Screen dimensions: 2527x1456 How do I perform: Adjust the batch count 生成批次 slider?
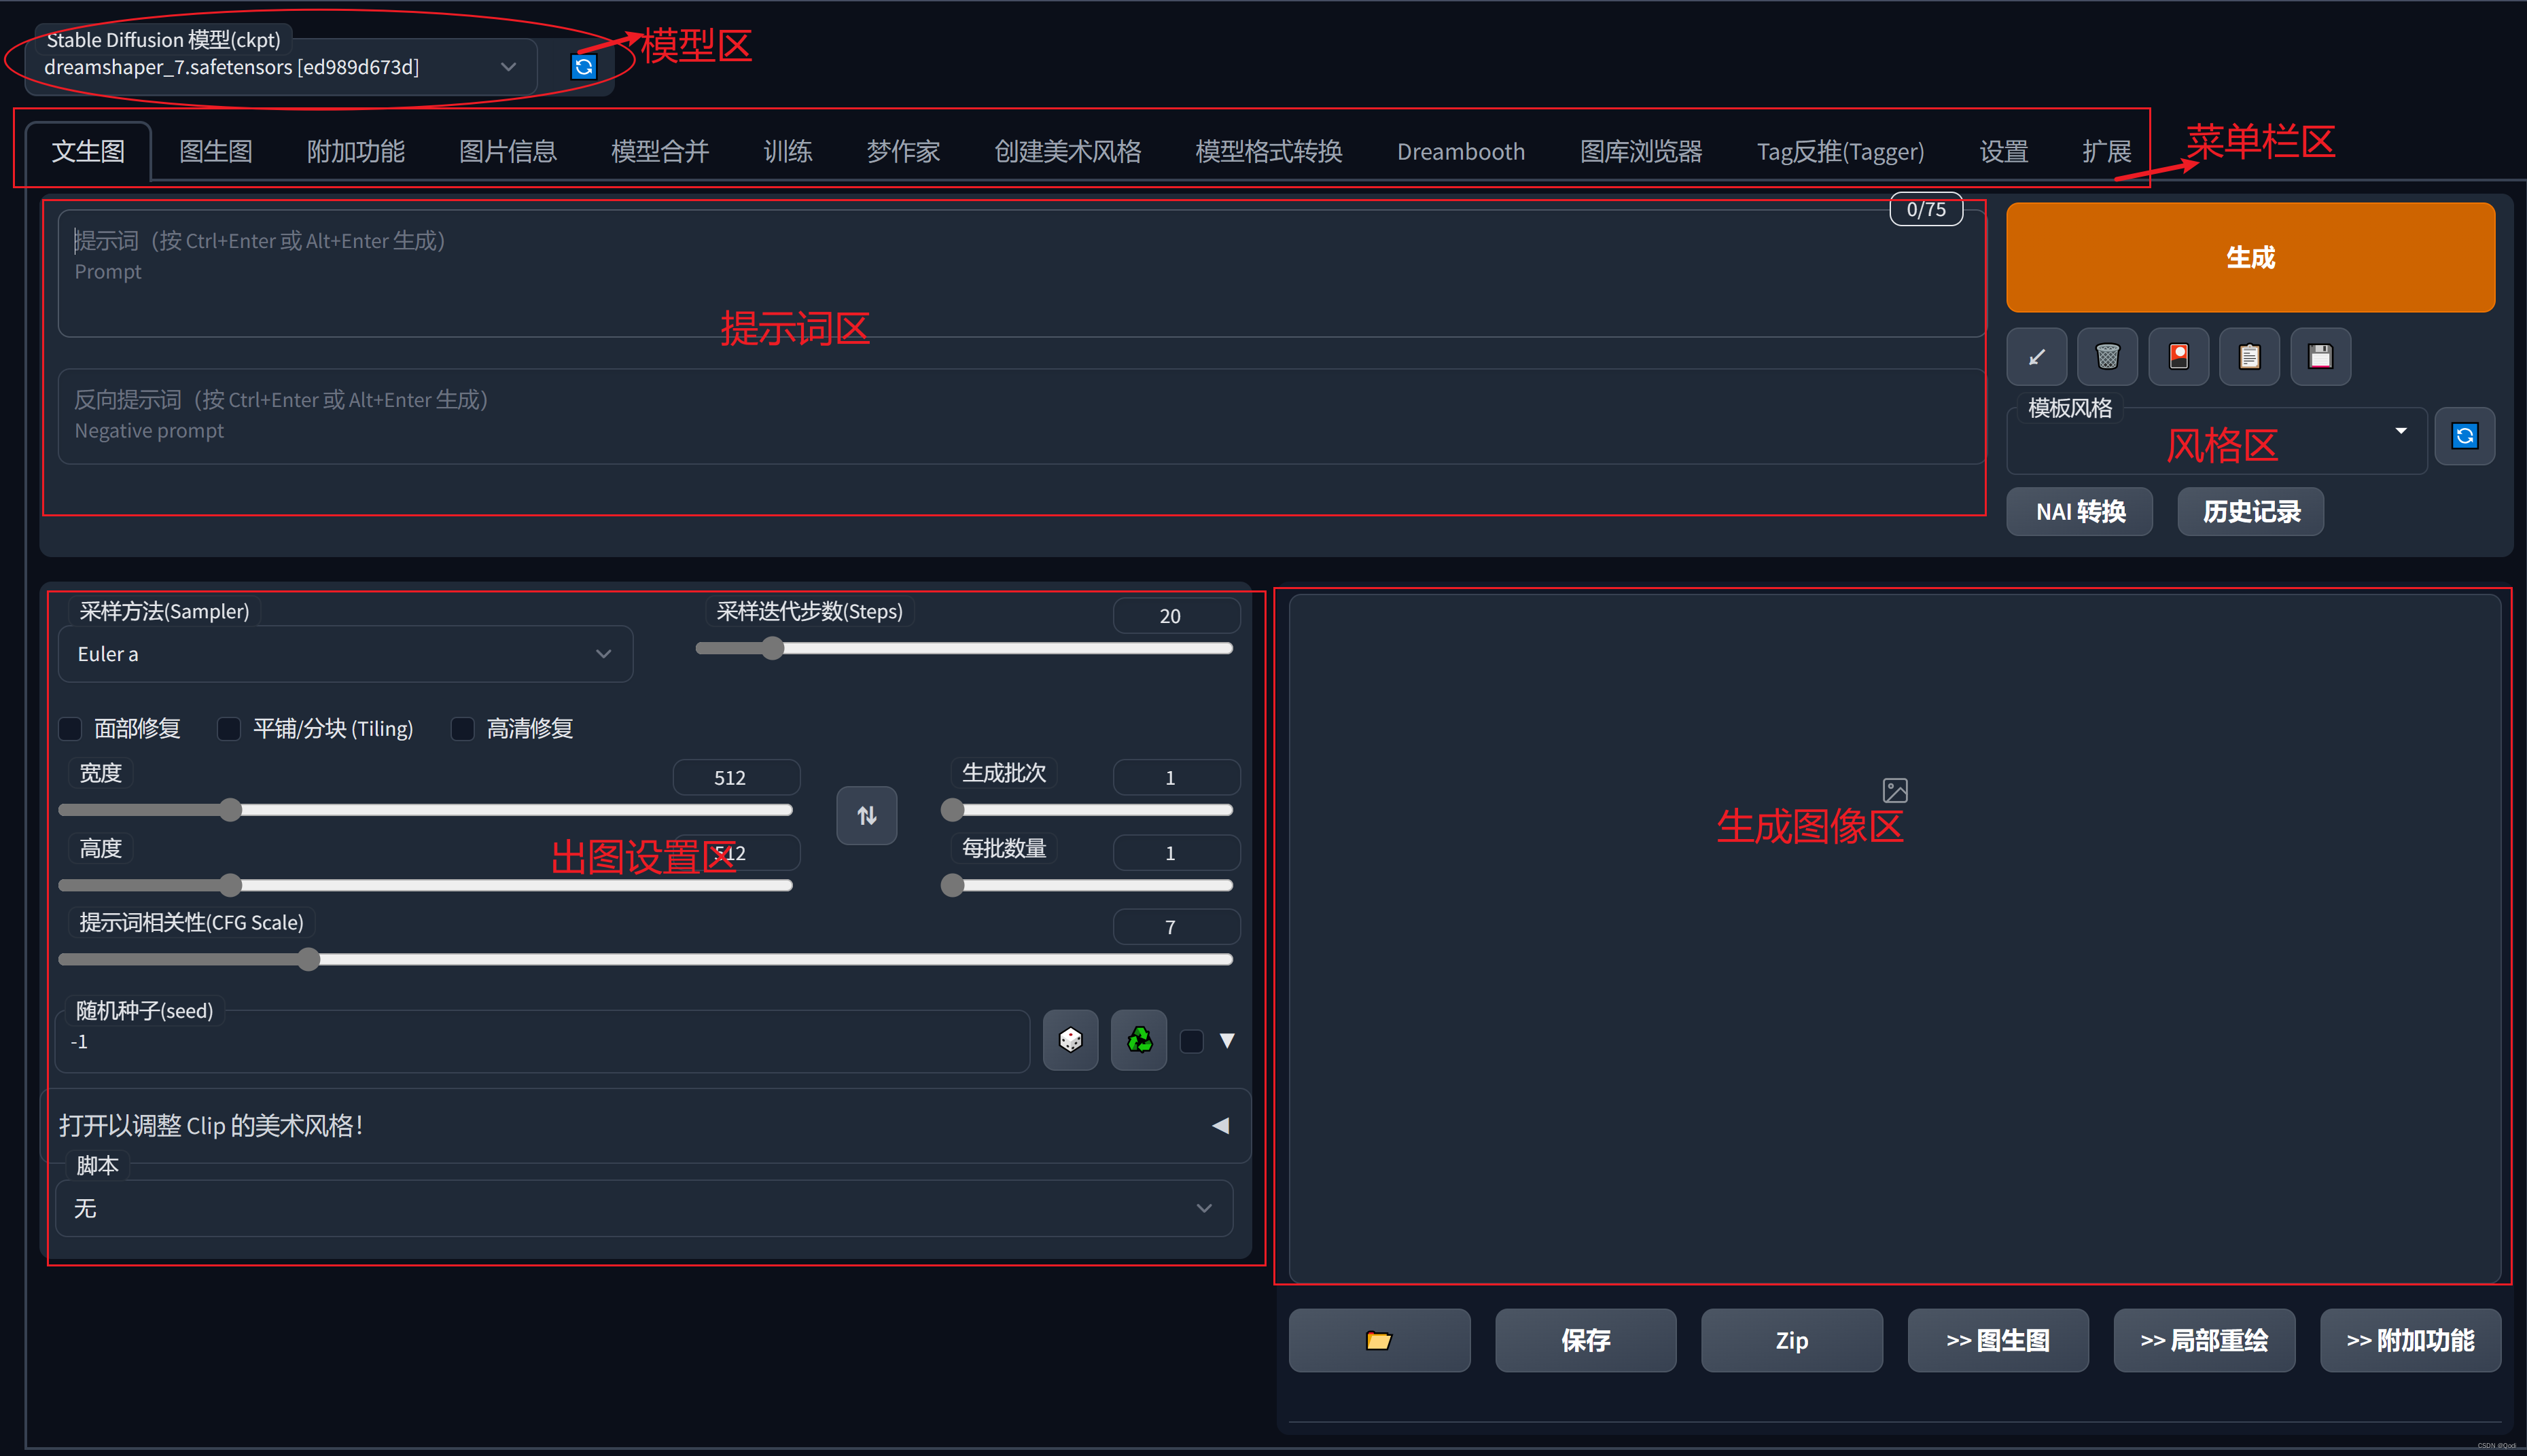click(x=1087, y=810)
